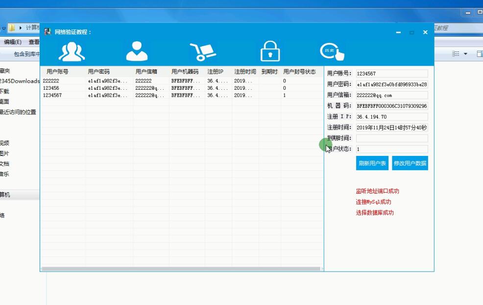Image resolution: width=483 pixels, height=305 pixels.
Task: Click the 刷新用户表 button
Action: pos(372,163)
